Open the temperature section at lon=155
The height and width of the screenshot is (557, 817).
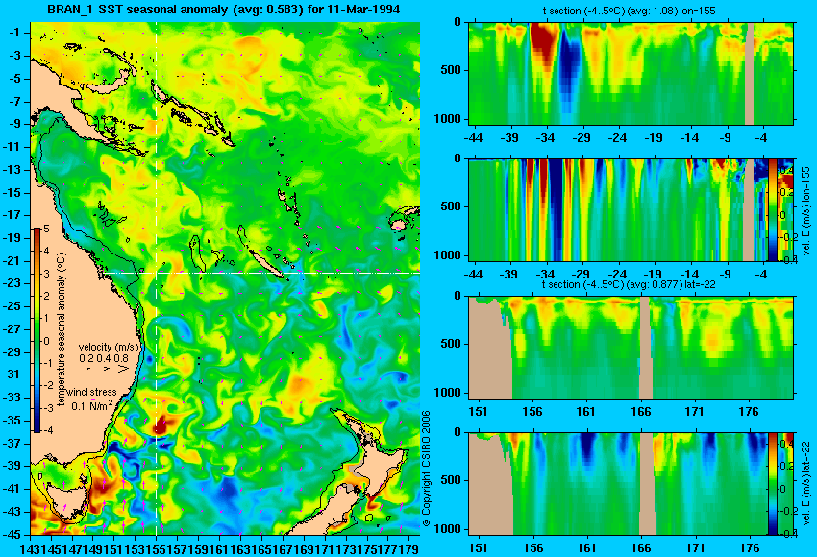631,73
